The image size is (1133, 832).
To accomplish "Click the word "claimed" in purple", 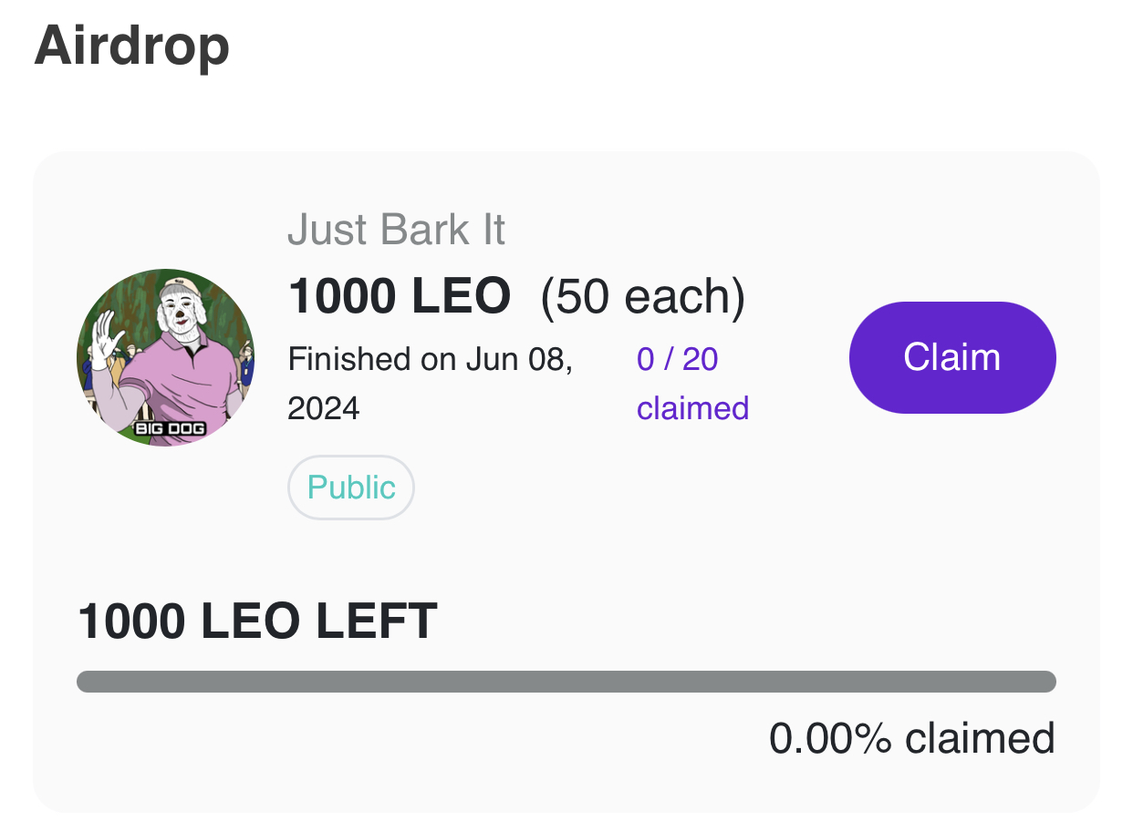I will [692, 408].
